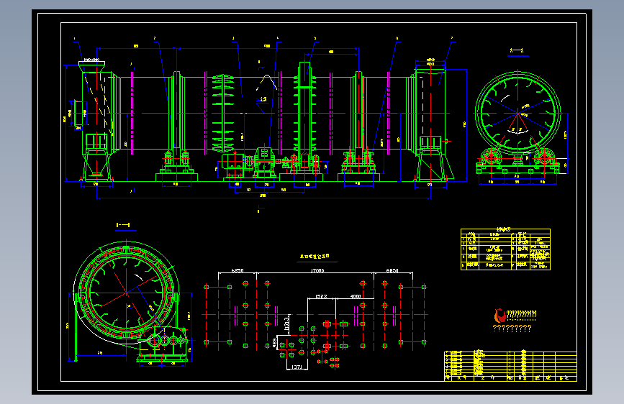
Task: Select the "6850" dimension right of "17000"
Action: 392,270
